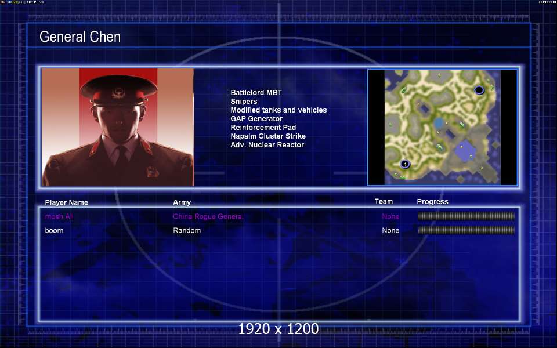The image size is (557, 348).
Task: Select player name mosh Ali
Action: (x=59, y=216)
